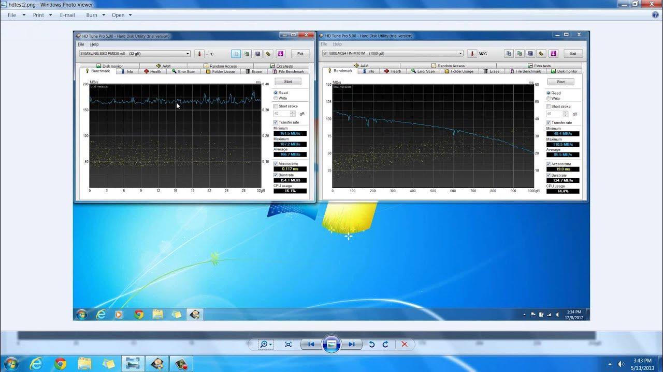This screenshot has height=372, width=663.
Task: Click the copy text to clipboard icon
Action: [x=247, y=53]
